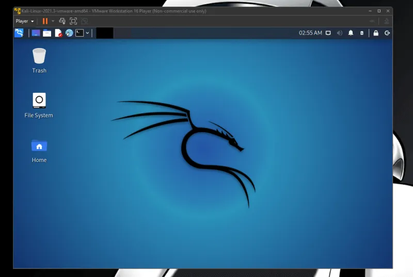Expand the terminal launcher dropdown arrow

87,33
